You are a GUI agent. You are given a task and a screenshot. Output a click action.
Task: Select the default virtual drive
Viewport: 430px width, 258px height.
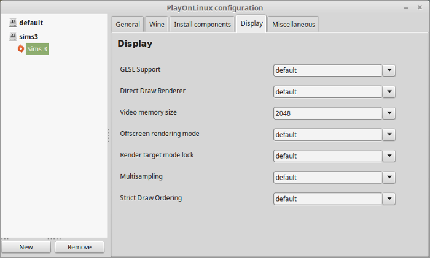click(x=31, y=23)
